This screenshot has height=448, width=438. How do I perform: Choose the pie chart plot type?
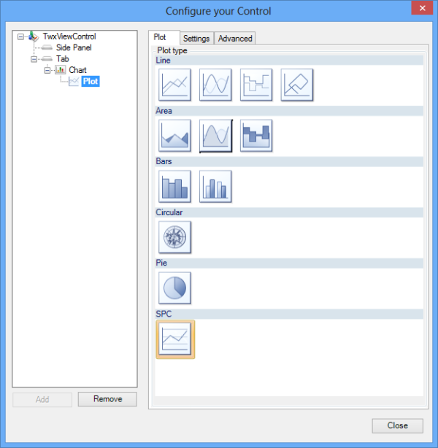tap(174, 288)
